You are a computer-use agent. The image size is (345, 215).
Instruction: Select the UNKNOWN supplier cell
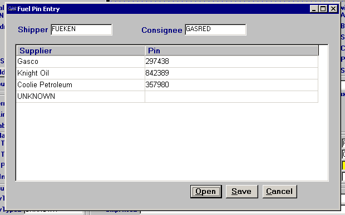(x=81, y=97)
